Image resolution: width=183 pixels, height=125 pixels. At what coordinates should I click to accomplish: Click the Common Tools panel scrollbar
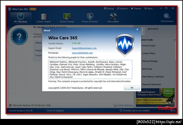(175, 51)
